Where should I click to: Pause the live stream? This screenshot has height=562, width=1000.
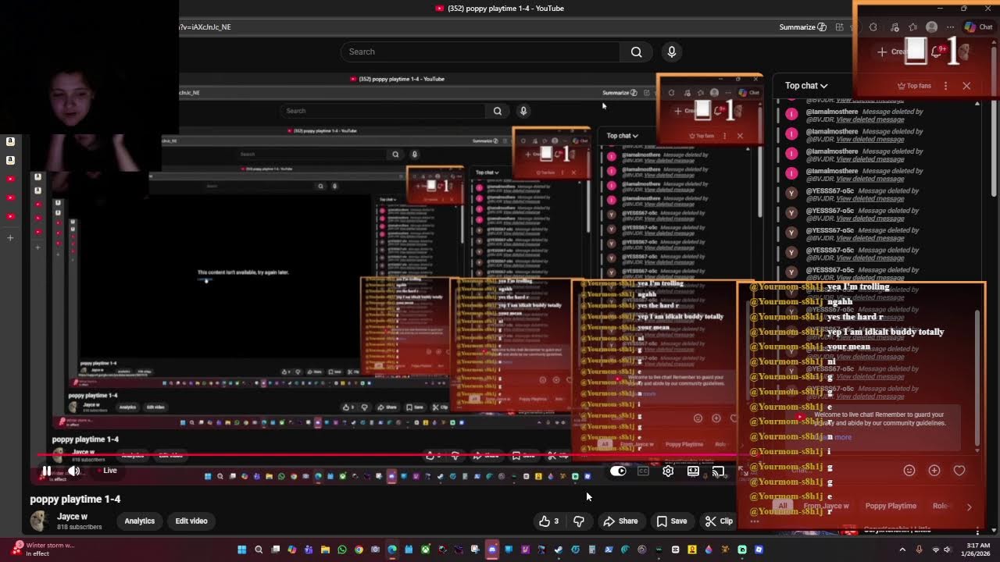(x=46, y=471)
